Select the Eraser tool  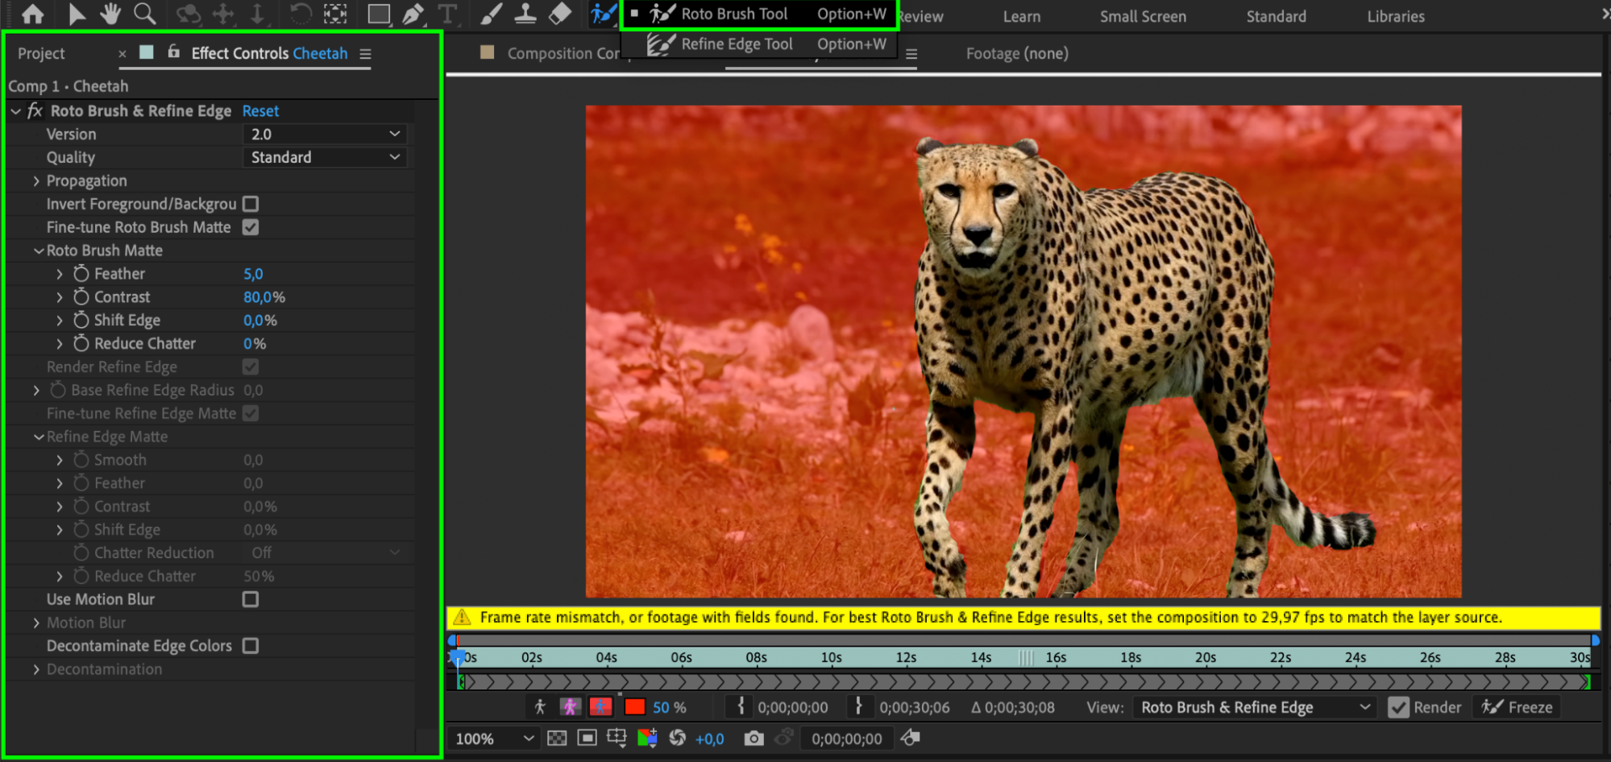[x=559, y=14]
